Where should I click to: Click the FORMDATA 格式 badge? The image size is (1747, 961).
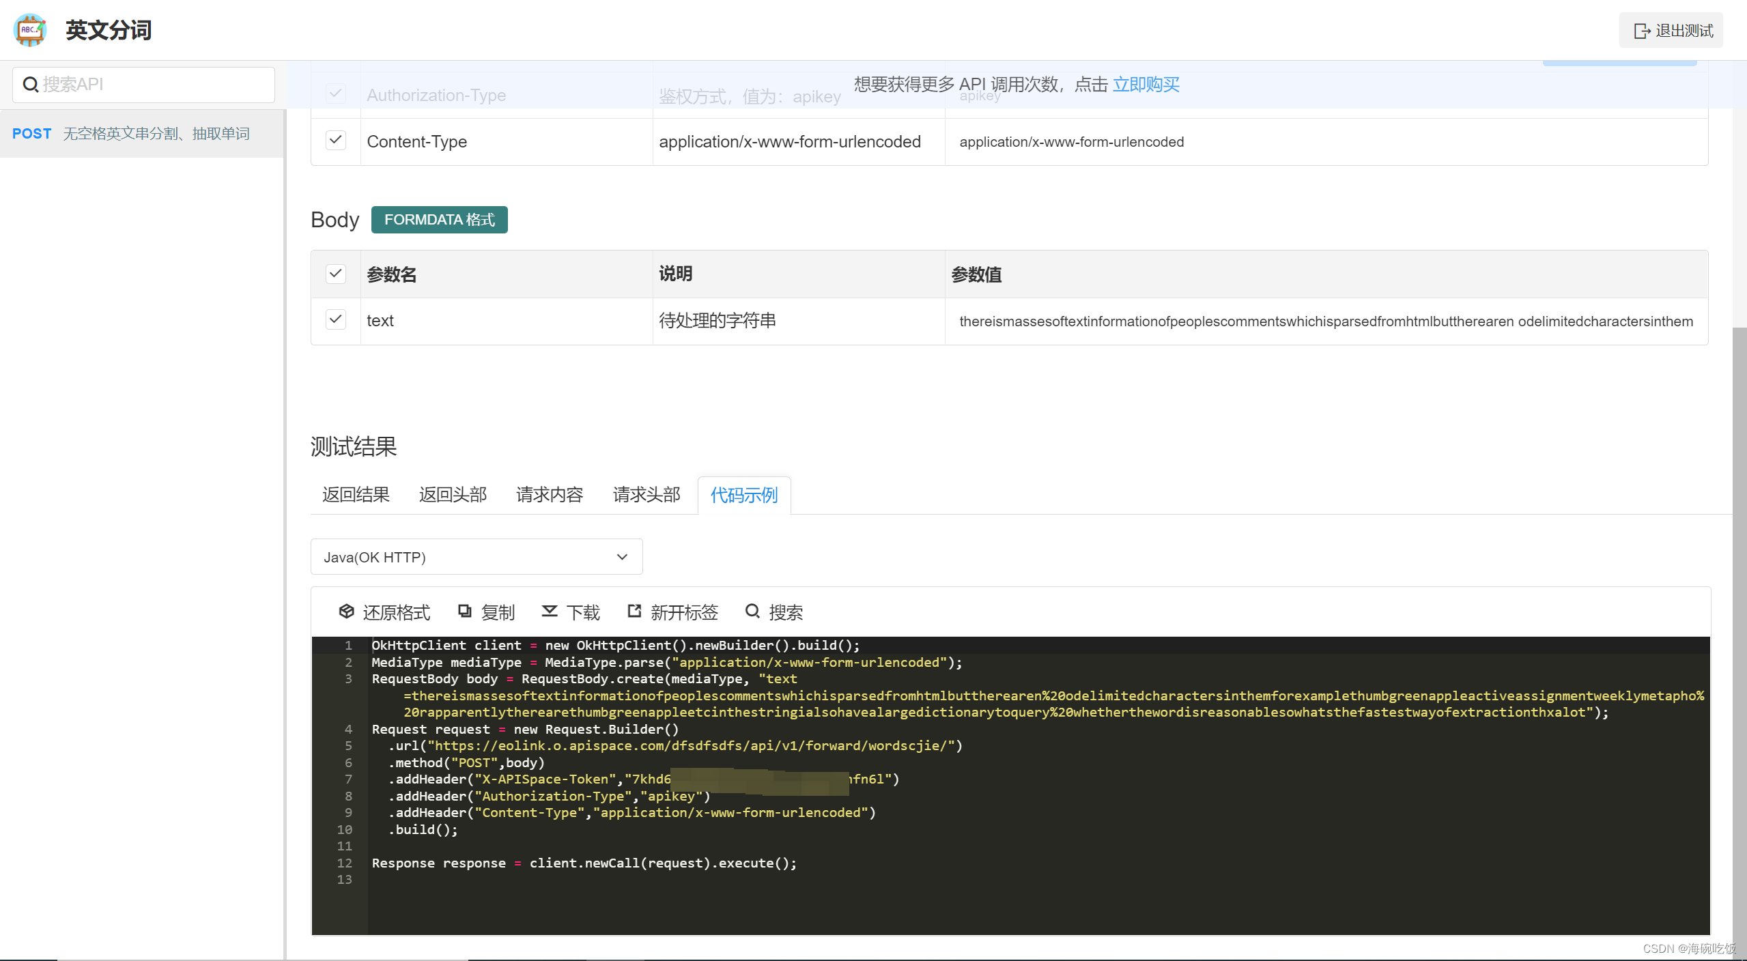click(439, 219)
